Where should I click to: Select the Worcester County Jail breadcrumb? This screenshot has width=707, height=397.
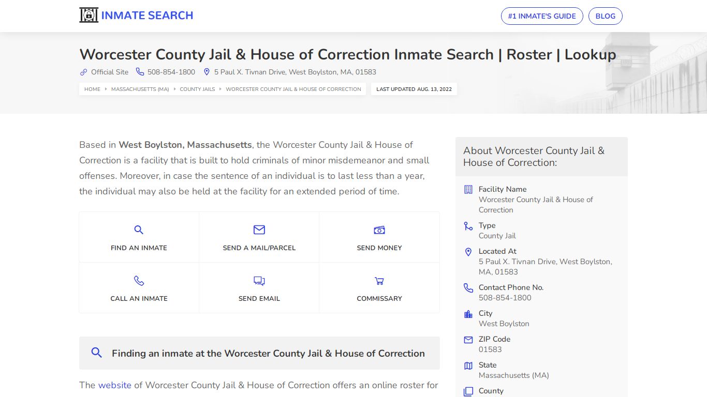(x=293, y=89)
